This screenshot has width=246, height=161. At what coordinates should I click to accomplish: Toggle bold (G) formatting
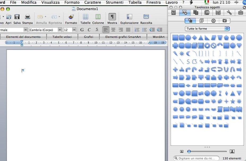tap(82, 30)
